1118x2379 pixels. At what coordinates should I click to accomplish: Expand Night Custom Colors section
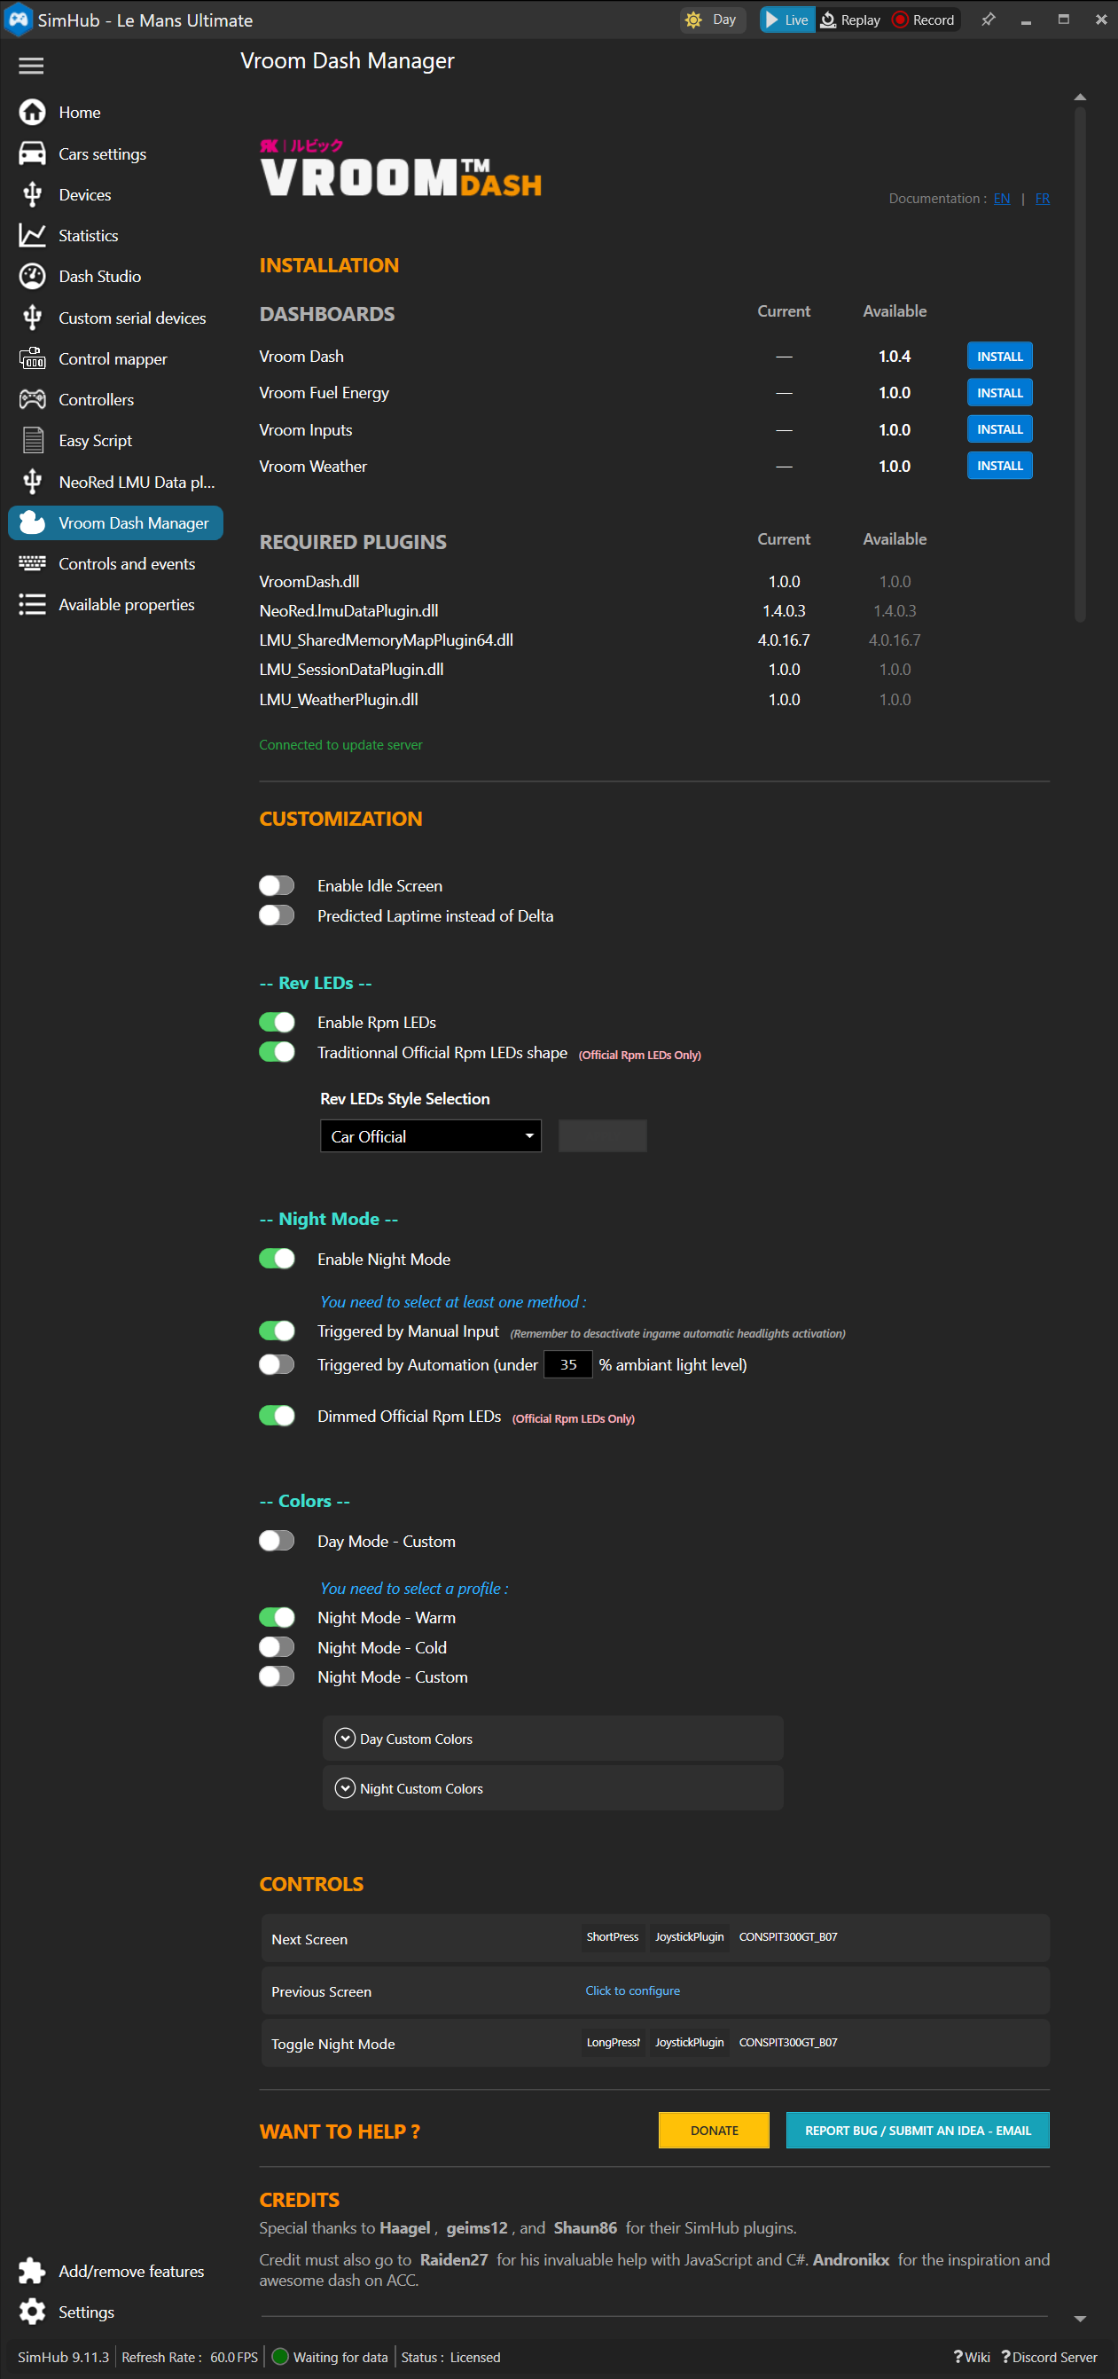point(345,1788)
